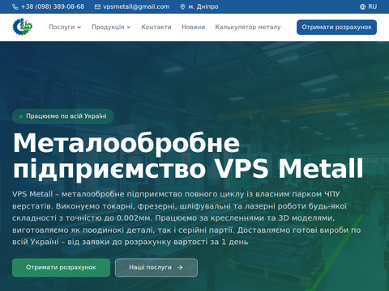Open the Послуги menu item
The image size is (389, 291).
click(x=62, y=27)
